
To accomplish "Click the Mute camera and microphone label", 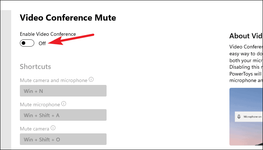I will [x=53, y=80].
